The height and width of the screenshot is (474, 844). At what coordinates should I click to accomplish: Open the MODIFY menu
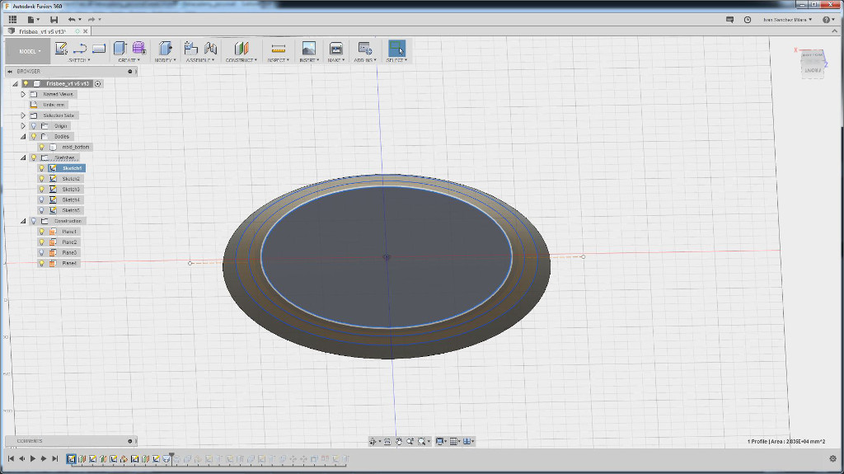click(x=165, y=60)
